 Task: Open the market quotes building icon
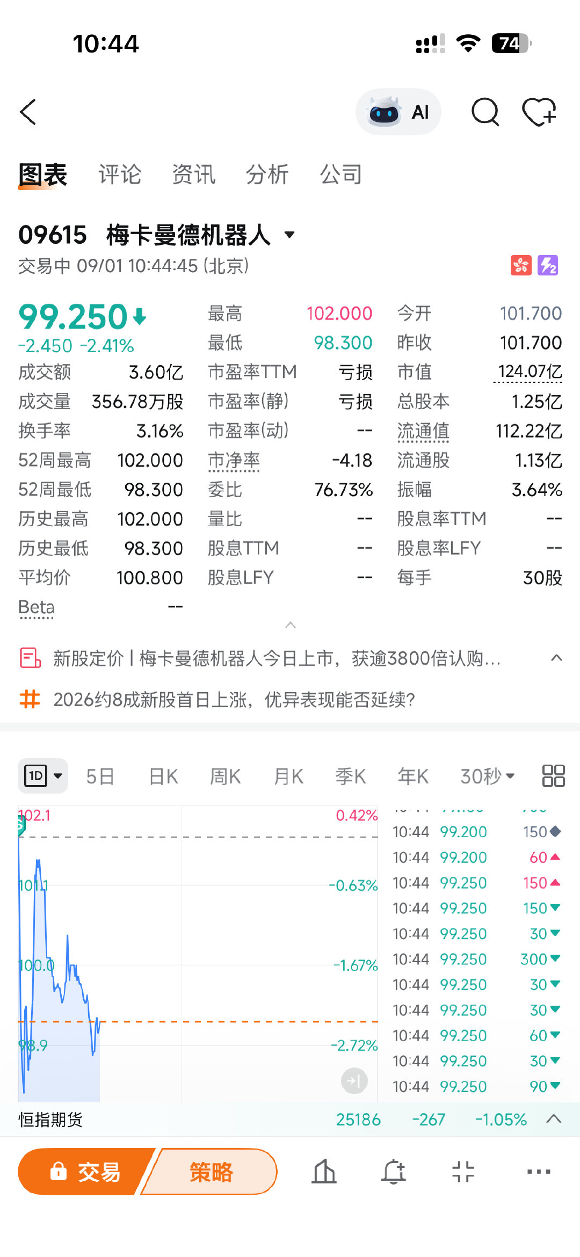(x=324, y=1171)
